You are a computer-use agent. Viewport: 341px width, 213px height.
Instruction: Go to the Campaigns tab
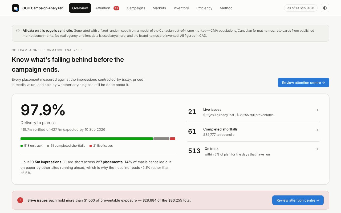click(x=136, y=8)
